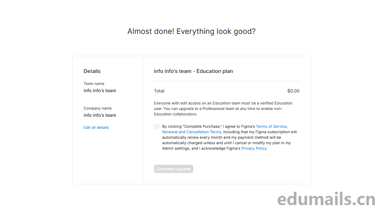Screen dimensions: 383x213
Task: Click the Edit all details link
Action: pyautogui.click(x=96, y=127)
